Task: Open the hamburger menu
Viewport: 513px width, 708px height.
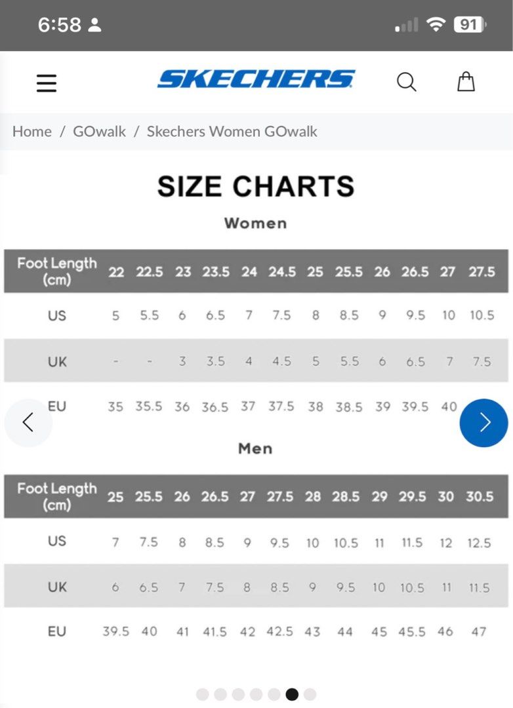Action: [x=47, y=83]
